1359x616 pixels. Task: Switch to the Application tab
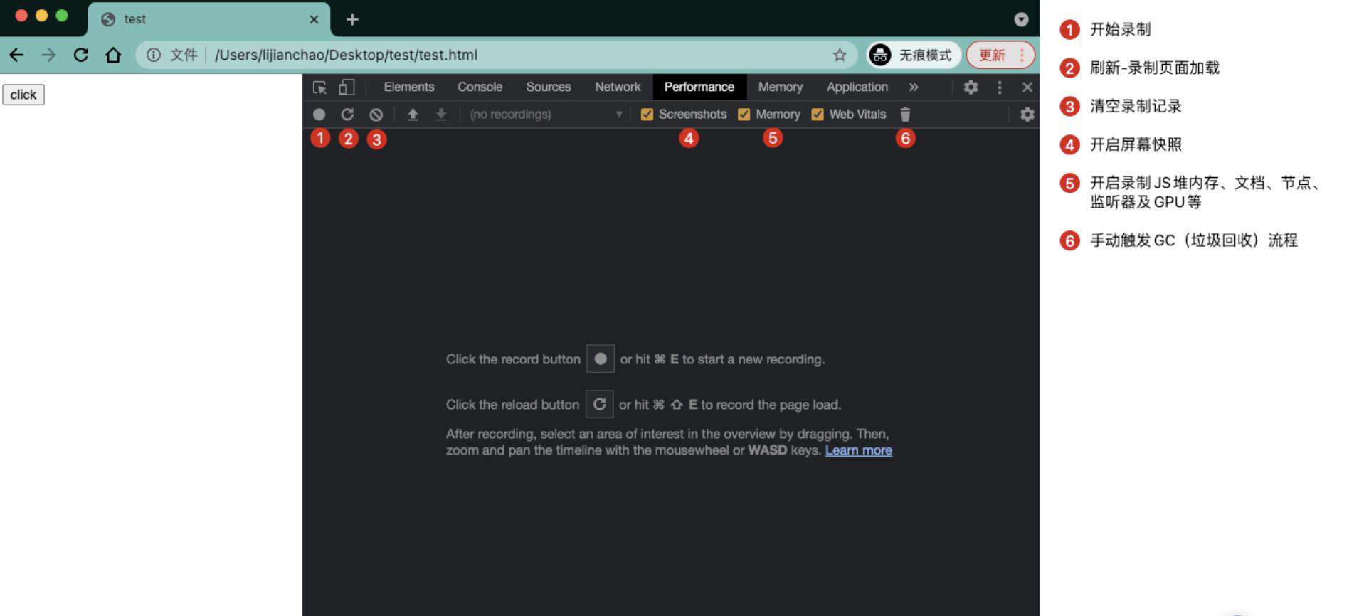click(857, 87)
